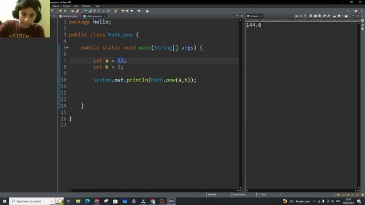
Task: Click the Open Task toolbar icon
Action: click(78, 11)
